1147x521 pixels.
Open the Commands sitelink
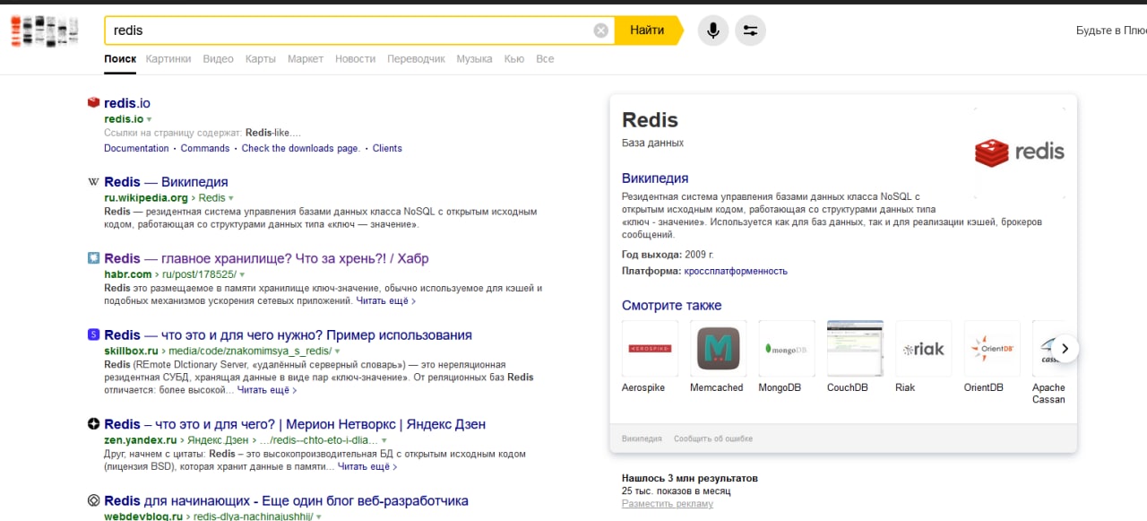pyautogui.click(x=205, y=149)
